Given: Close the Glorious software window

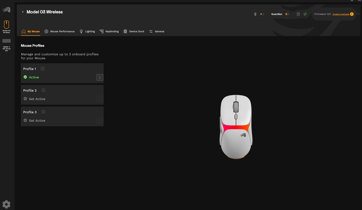Looking at the screenshot, I should pyautogui.click(x=360, y=1).
